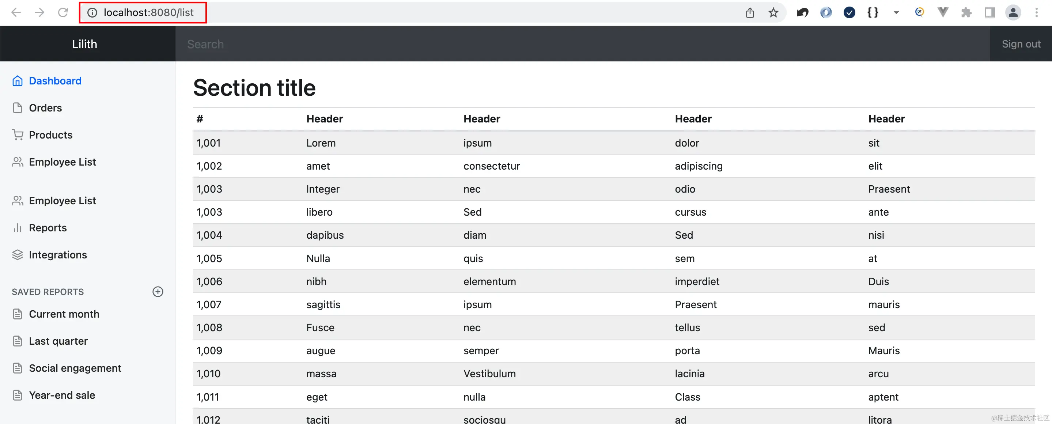Click the add saved report plus icon

tap(158, 292)
